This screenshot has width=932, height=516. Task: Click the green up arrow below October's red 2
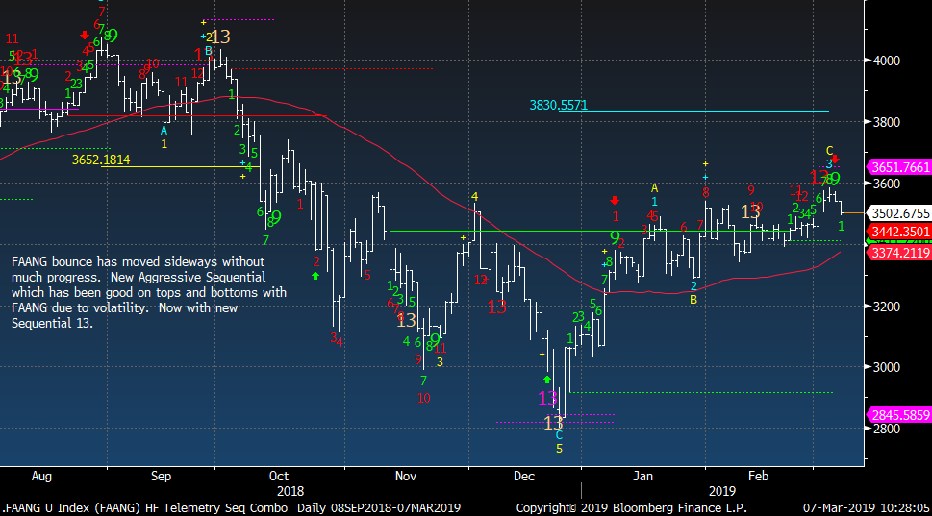click(x=315, y=276)
